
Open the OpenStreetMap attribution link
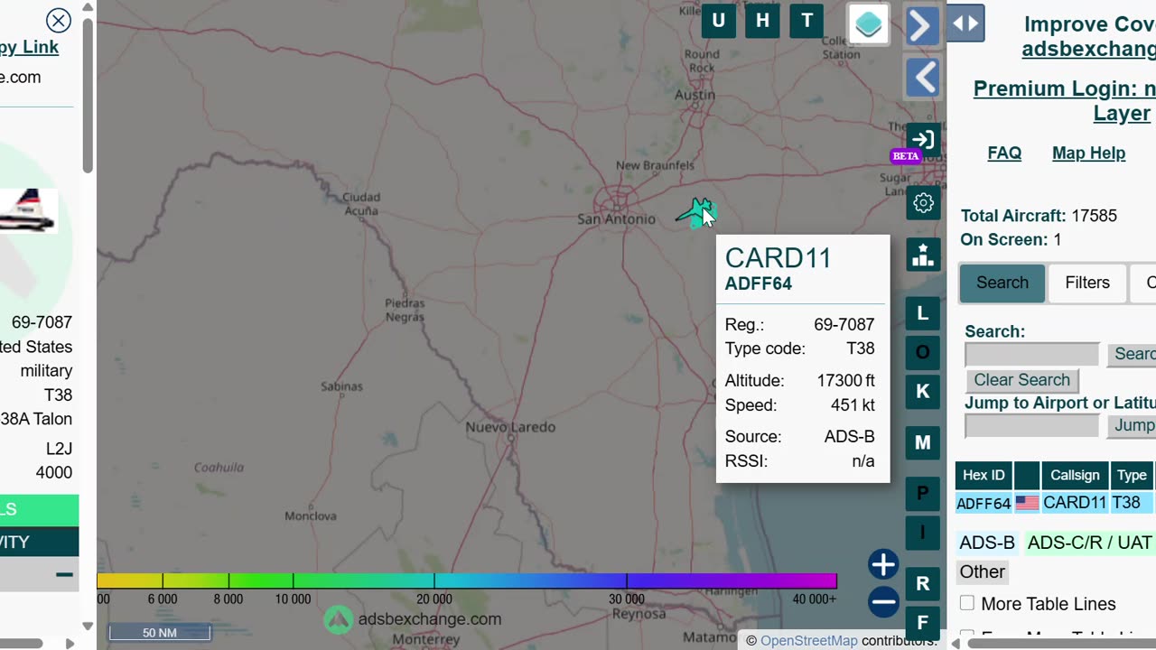[x=808, y=640]
